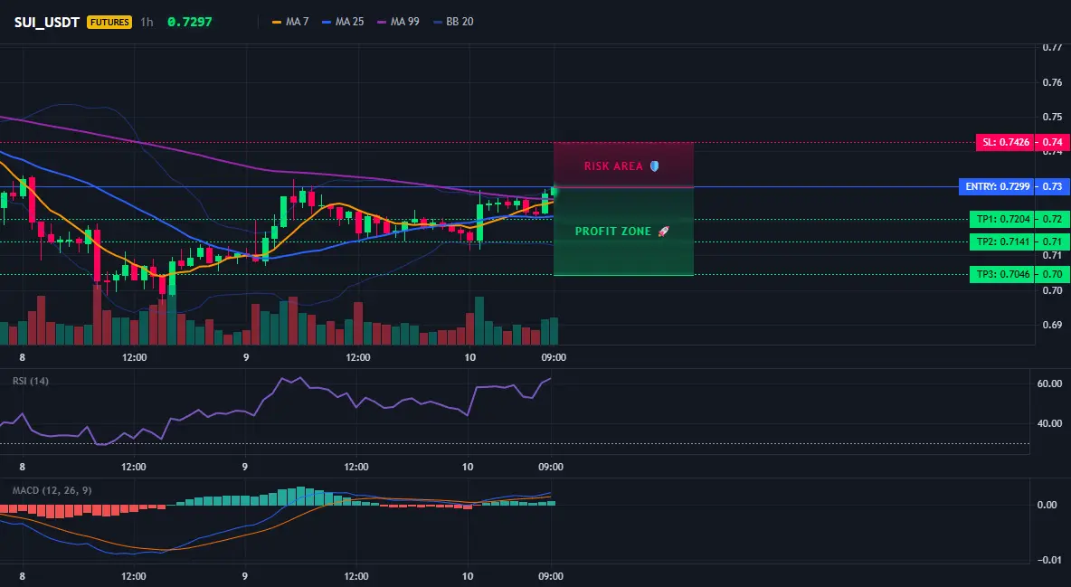Select the red SL: 0.7426 price tag
This screenshot has height=587, width=1071.
pyautogui.click(x=1006, y=142)
